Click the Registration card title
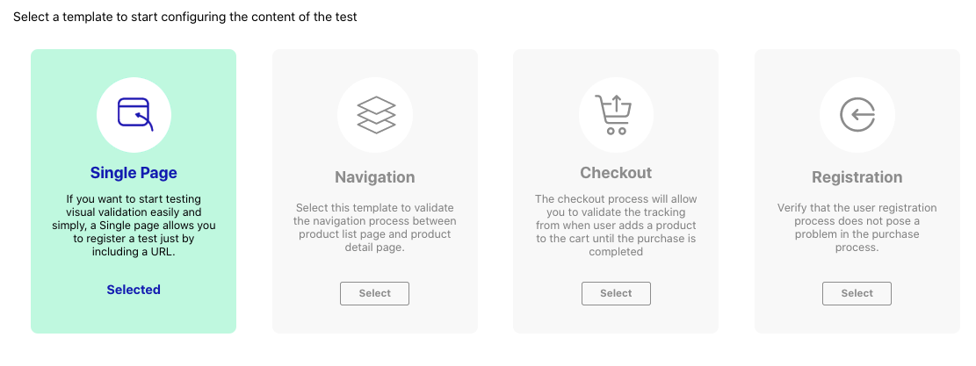The image size is (976, 366). coord(857,177)
